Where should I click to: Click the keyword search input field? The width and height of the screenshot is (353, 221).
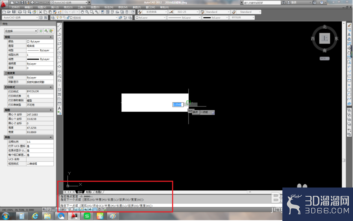(x=262, y=3)
